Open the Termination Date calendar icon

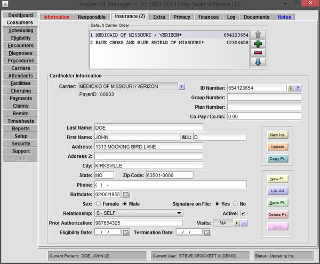click(x=207, y=232)
